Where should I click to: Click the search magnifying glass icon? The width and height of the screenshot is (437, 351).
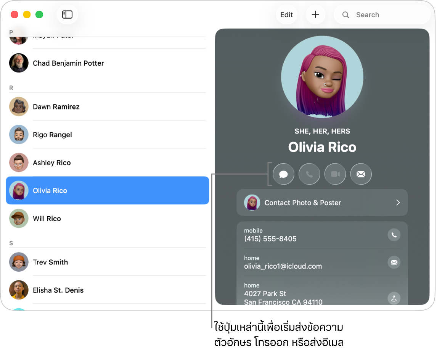click(x=345, y=15)
